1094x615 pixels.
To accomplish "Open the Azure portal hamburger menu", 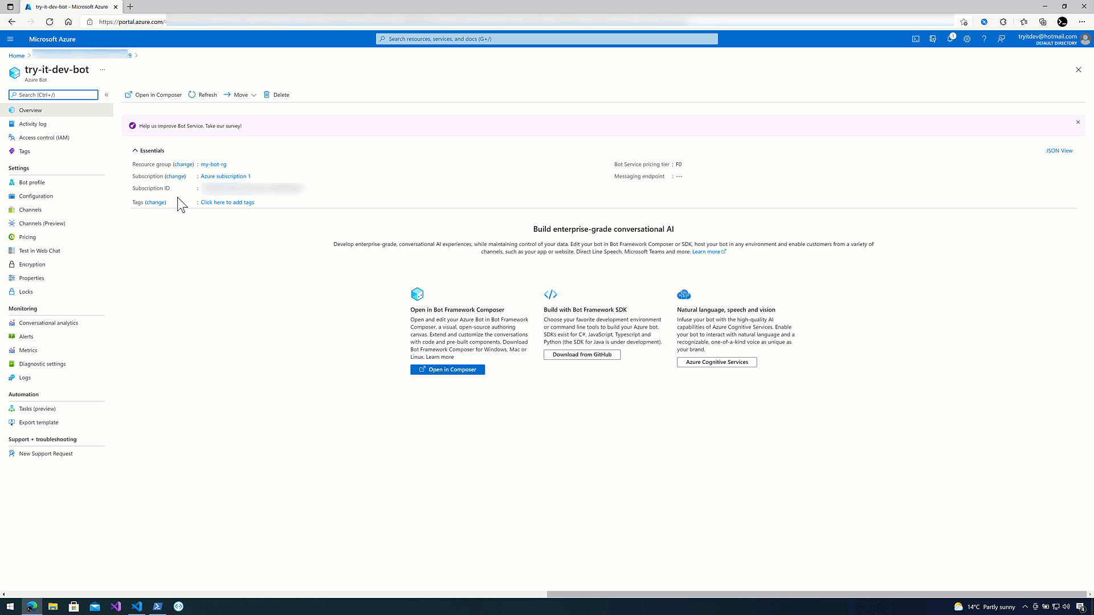I will [10, 39].
